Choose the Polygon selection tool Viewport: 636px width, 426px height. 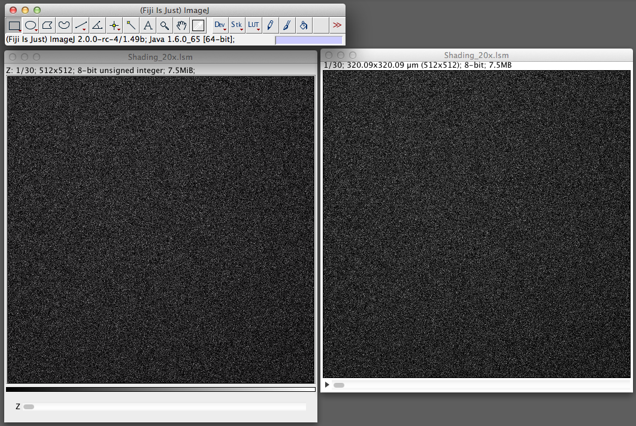[47, 25]
